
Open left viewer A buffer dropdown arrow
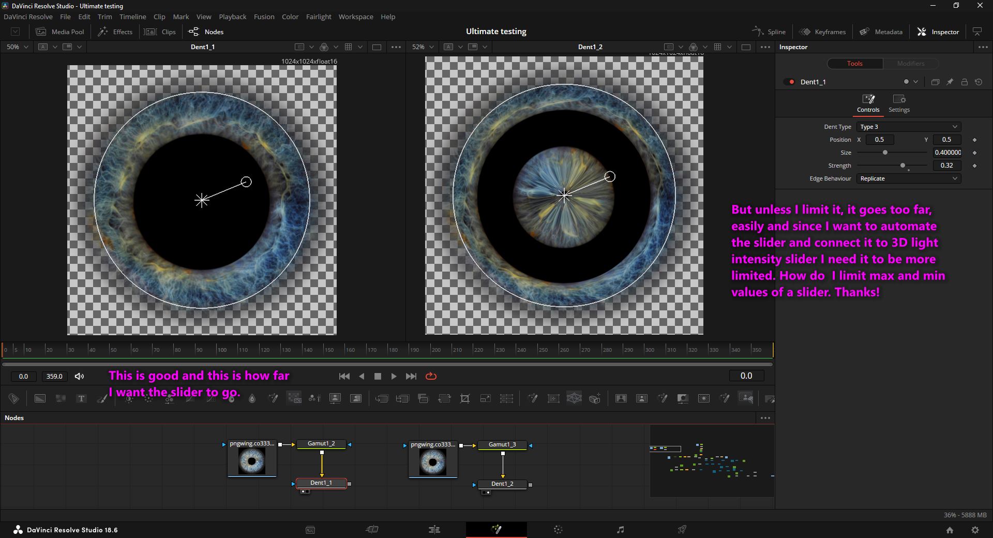click(x=55, y=47)
